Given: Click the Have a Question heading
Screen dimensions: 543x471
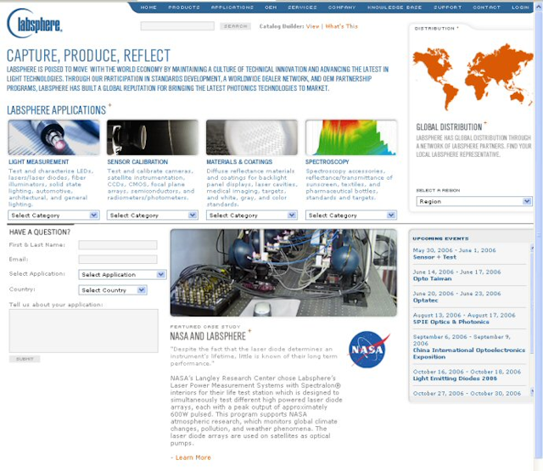Looking at the screenshot, I should pyautogui.click(x=40, y=232).
